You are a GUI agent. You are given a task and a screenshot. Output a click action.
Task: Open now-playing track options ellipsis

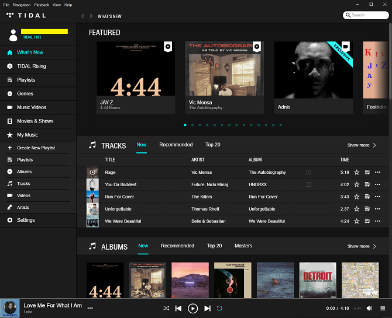[90, 308]
